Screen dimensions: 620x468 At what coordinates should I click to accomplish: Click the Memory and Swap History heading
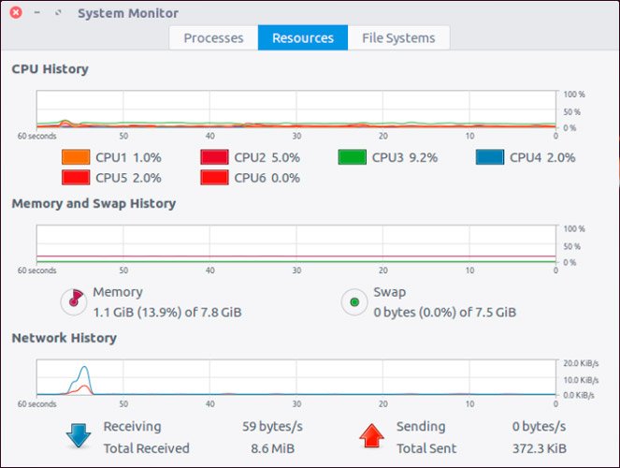[x=94, y=203]
